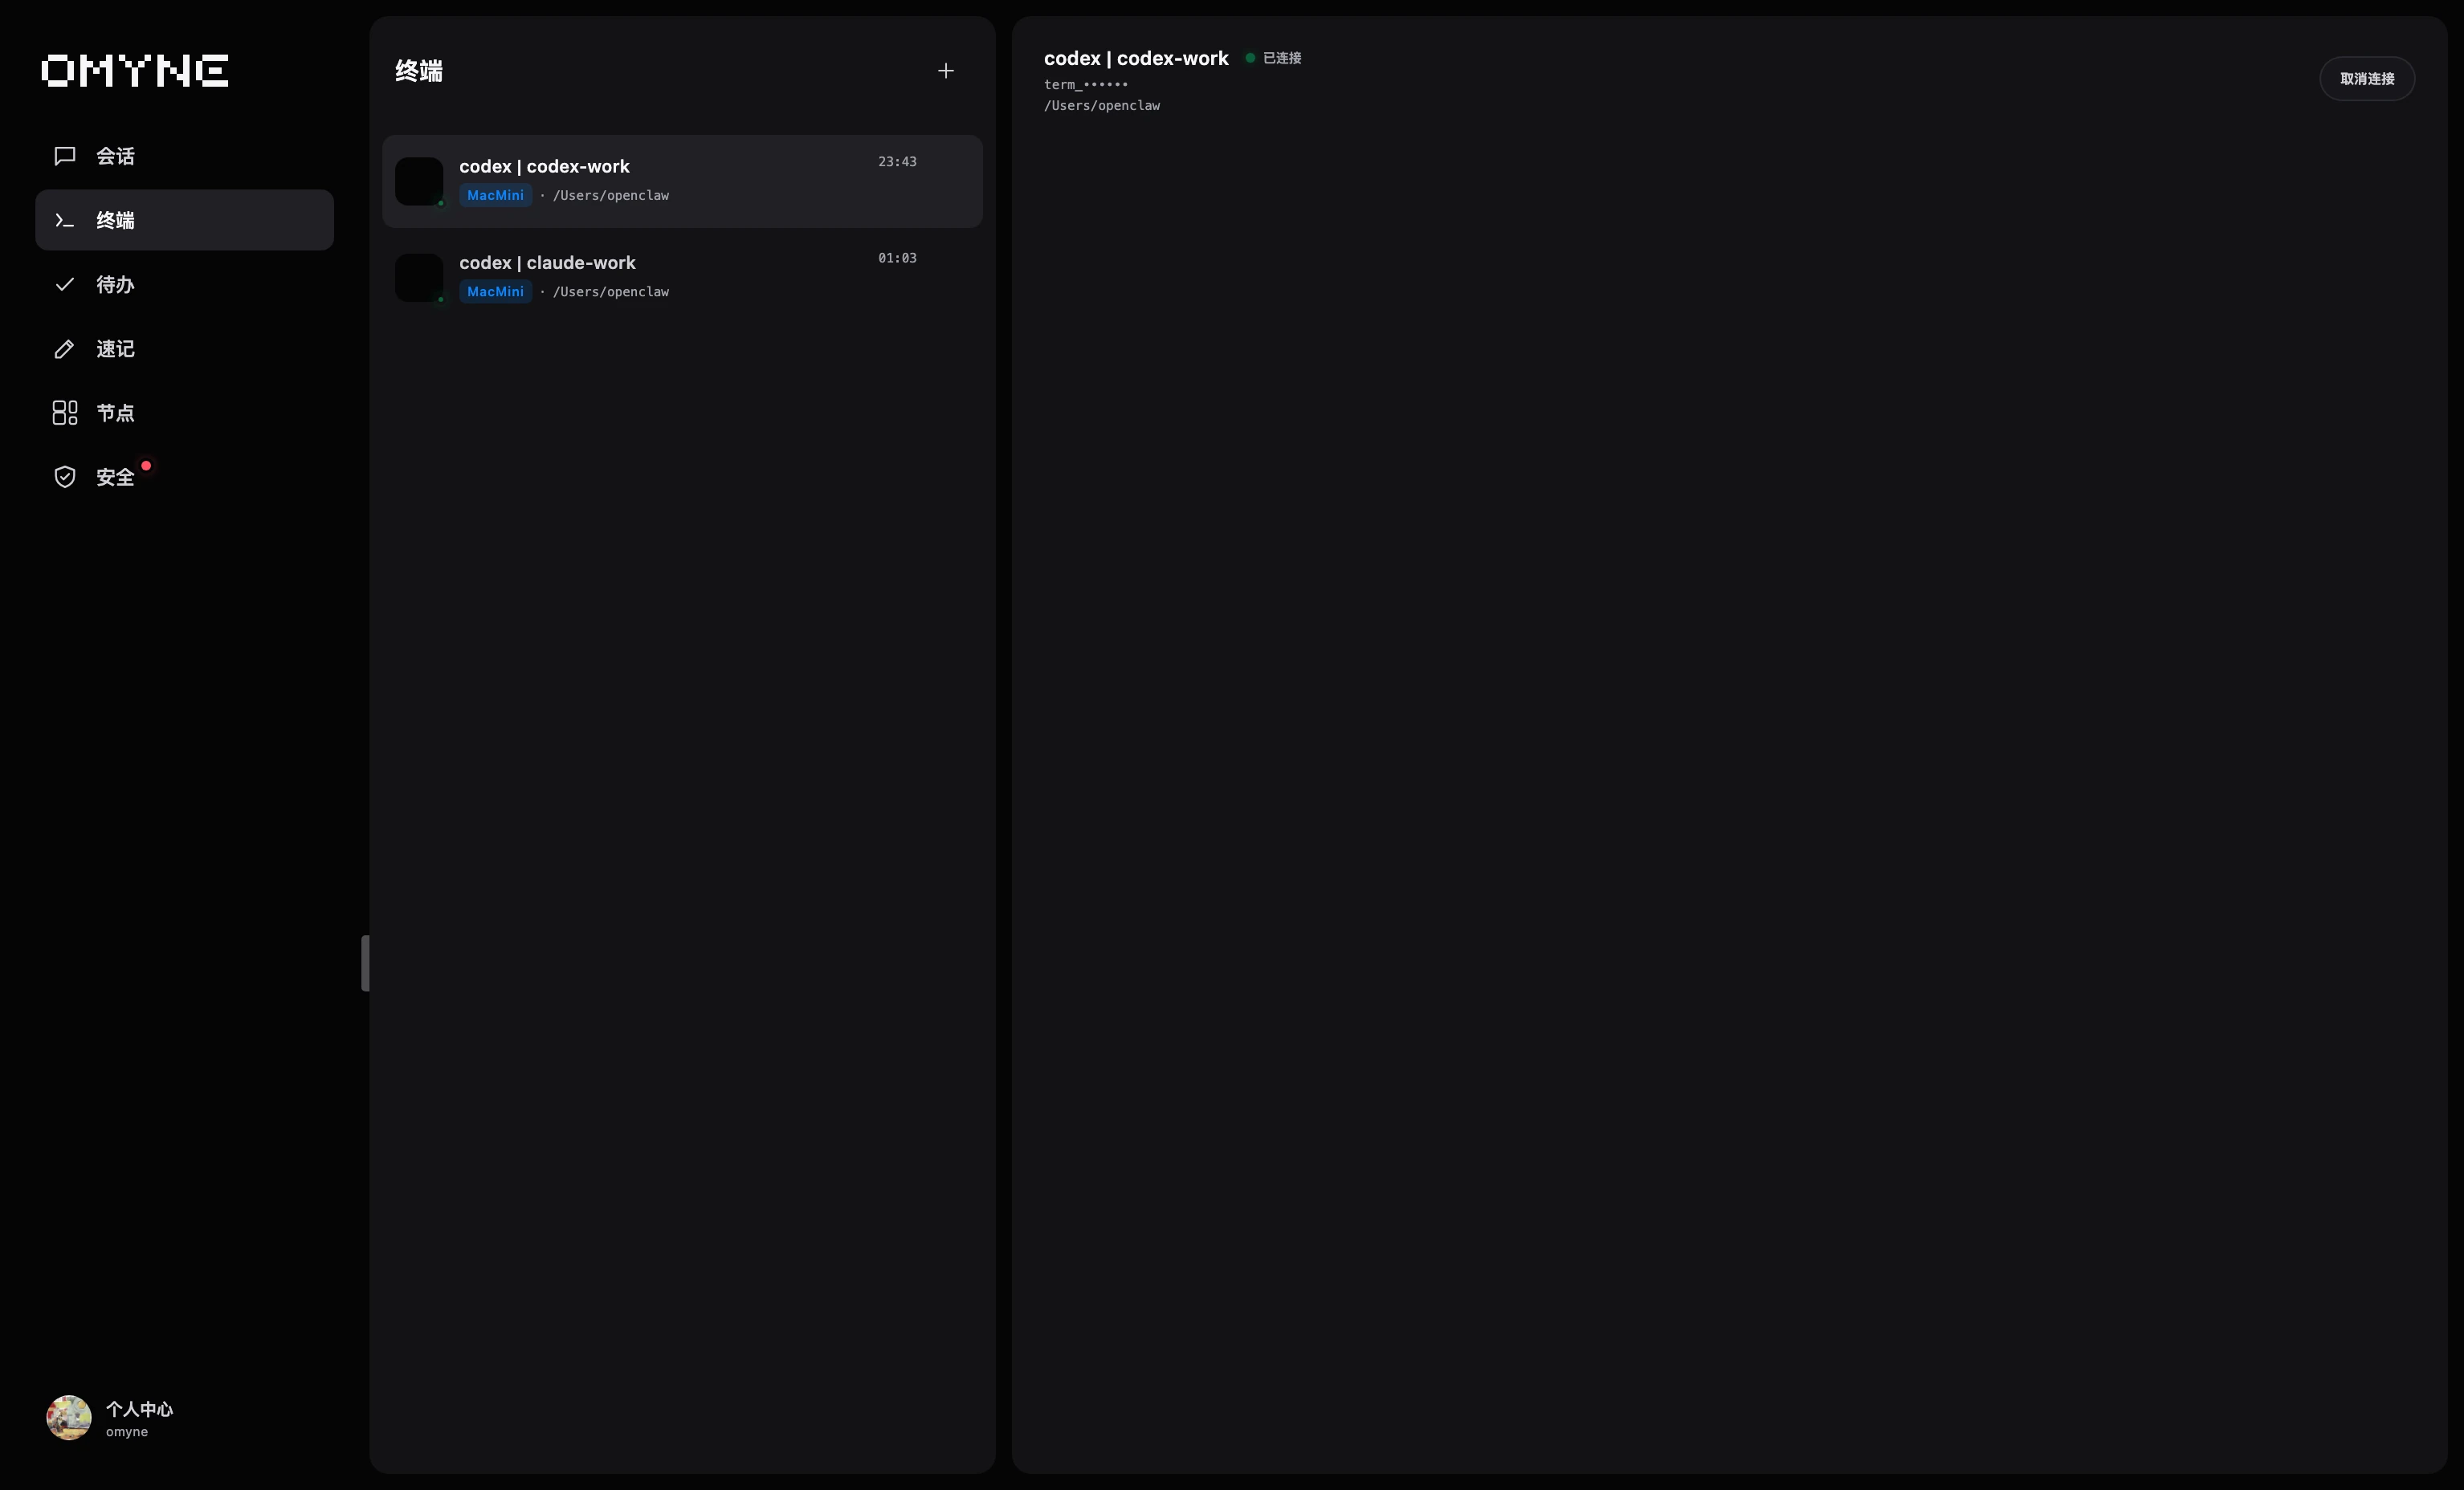Open 节点 nodes page
The height and width of the screenshot is (1490, 2464).
coord(184,413)
